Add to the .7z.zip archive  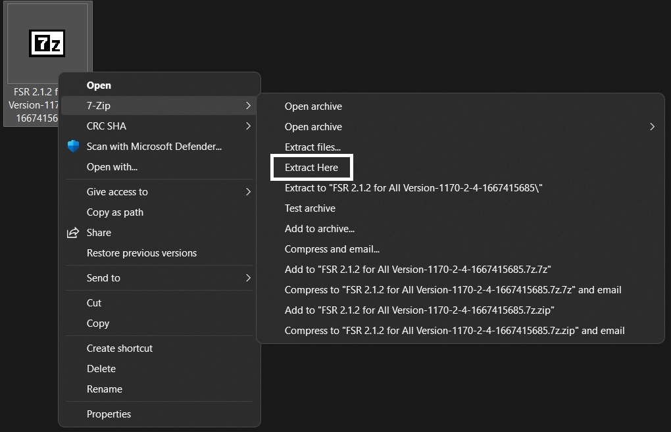coord(419,310)
